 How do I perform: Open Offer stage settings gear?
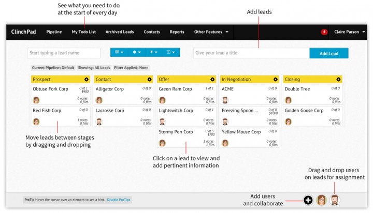tap(212, 79)
